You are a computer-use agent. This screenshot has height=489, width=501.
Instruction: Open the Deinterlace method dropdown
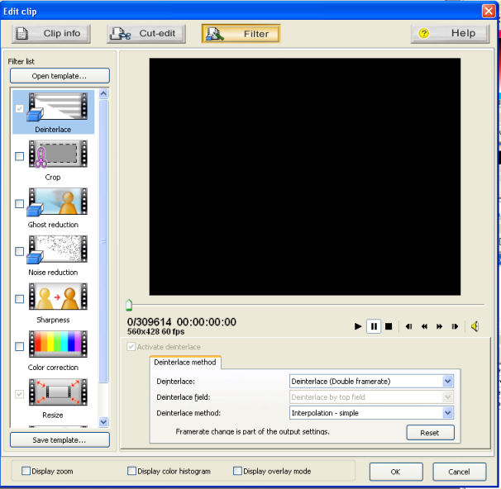tap(371, 413)
